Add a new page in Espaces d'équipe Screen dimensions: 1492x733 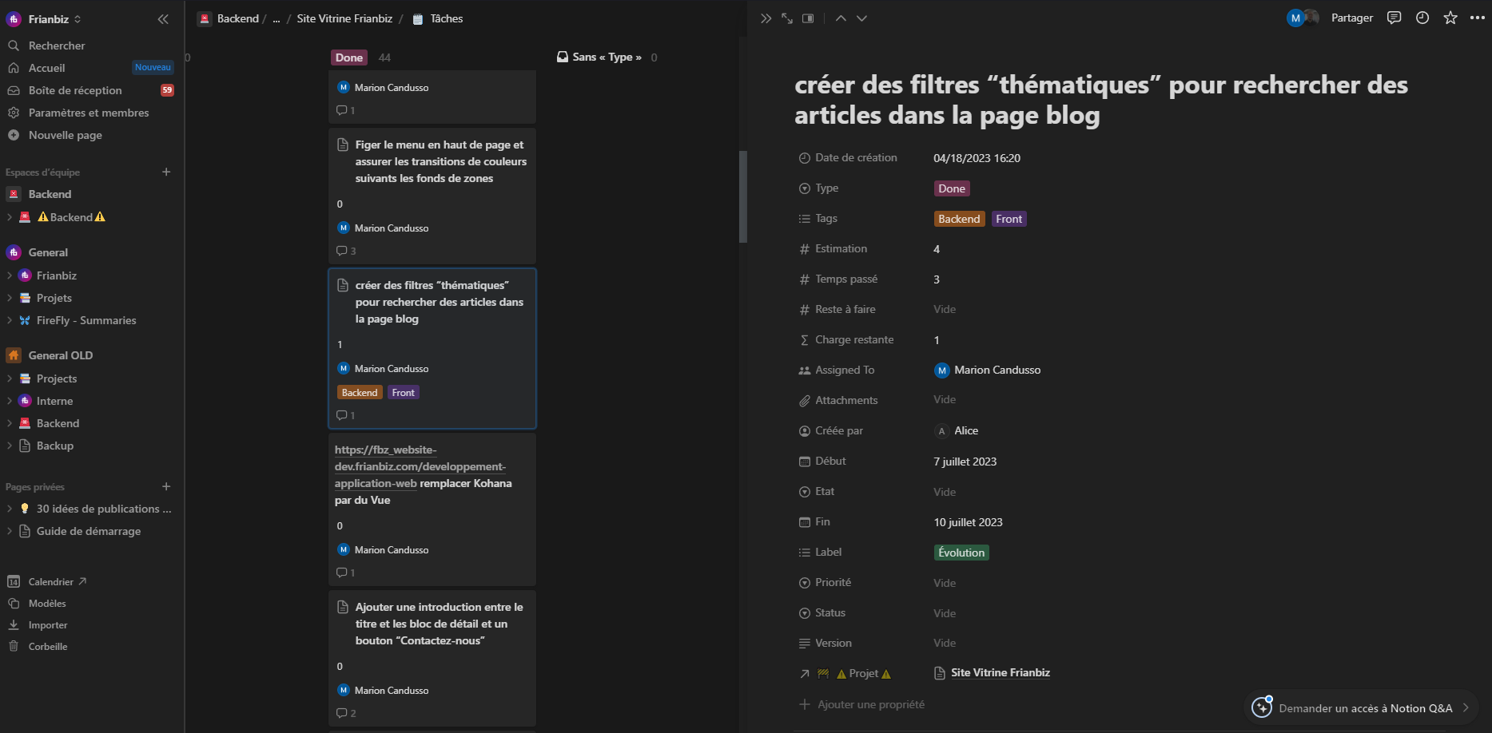(x=166, y=172)
